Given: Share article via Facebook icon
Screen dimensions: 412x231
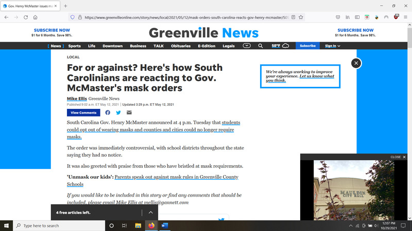Looking at the screenshot, I should tap(108, 112).
